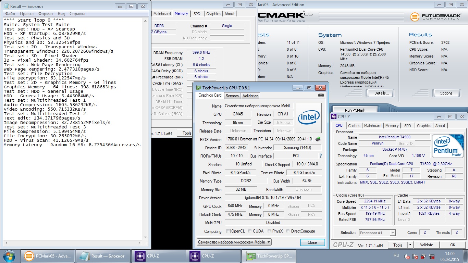
Task: Click the OK button in CPU-Z
Action: click(453, 245)
